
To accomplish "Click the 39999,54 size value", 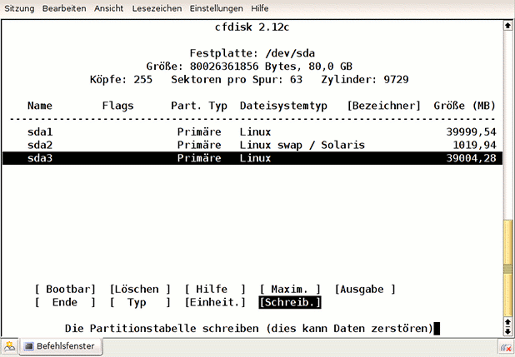I will [471, 132].
